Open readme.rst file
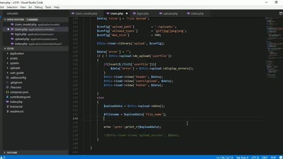This screenshot has width=283, height=159. [17, 112]
